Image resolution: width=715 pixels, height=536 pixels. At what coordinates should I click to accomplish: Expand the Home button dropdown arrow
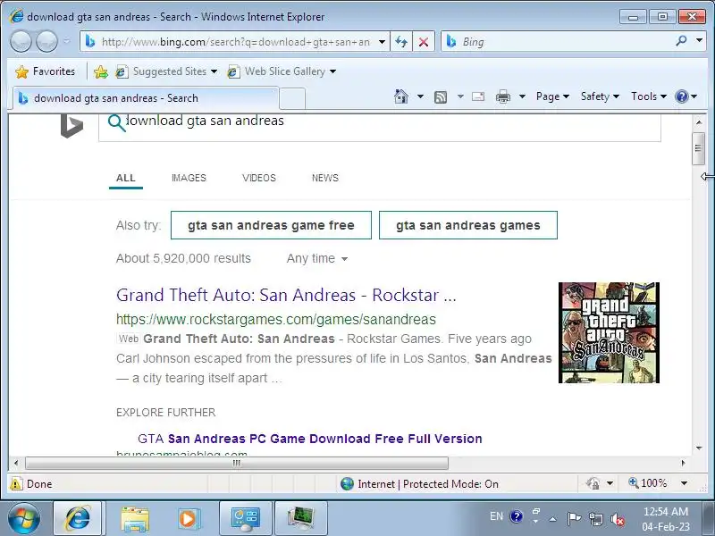[420, 96]
